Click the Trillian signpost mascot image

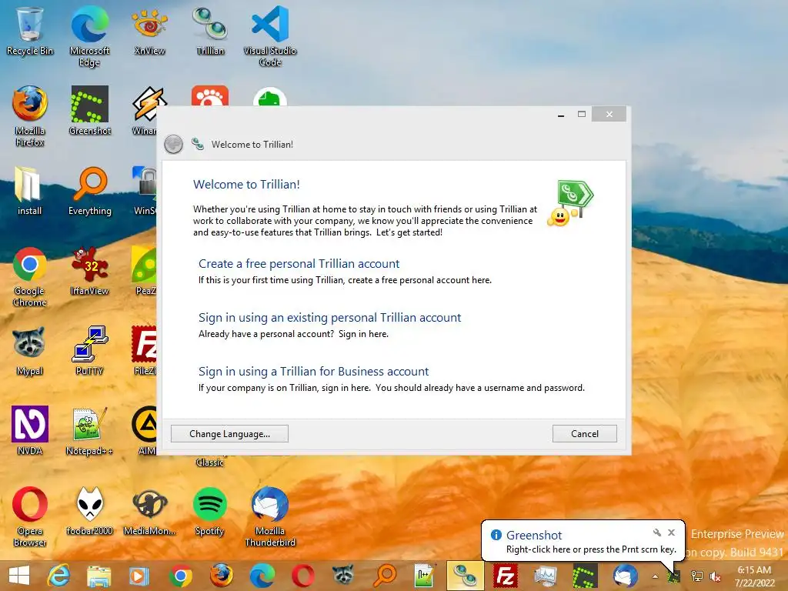(570, 203)
